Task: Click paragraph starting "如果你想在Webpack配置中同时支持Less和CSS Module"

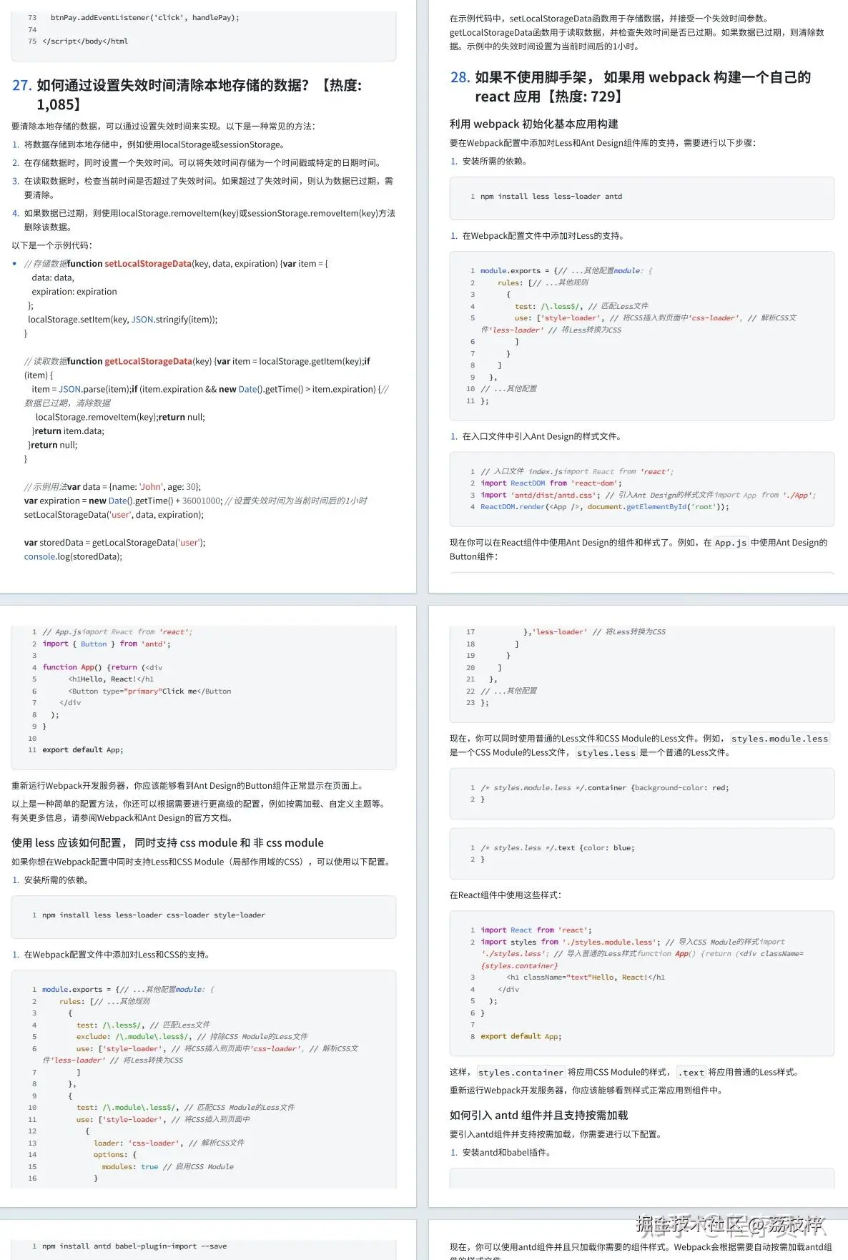Action: pos(203,862)
